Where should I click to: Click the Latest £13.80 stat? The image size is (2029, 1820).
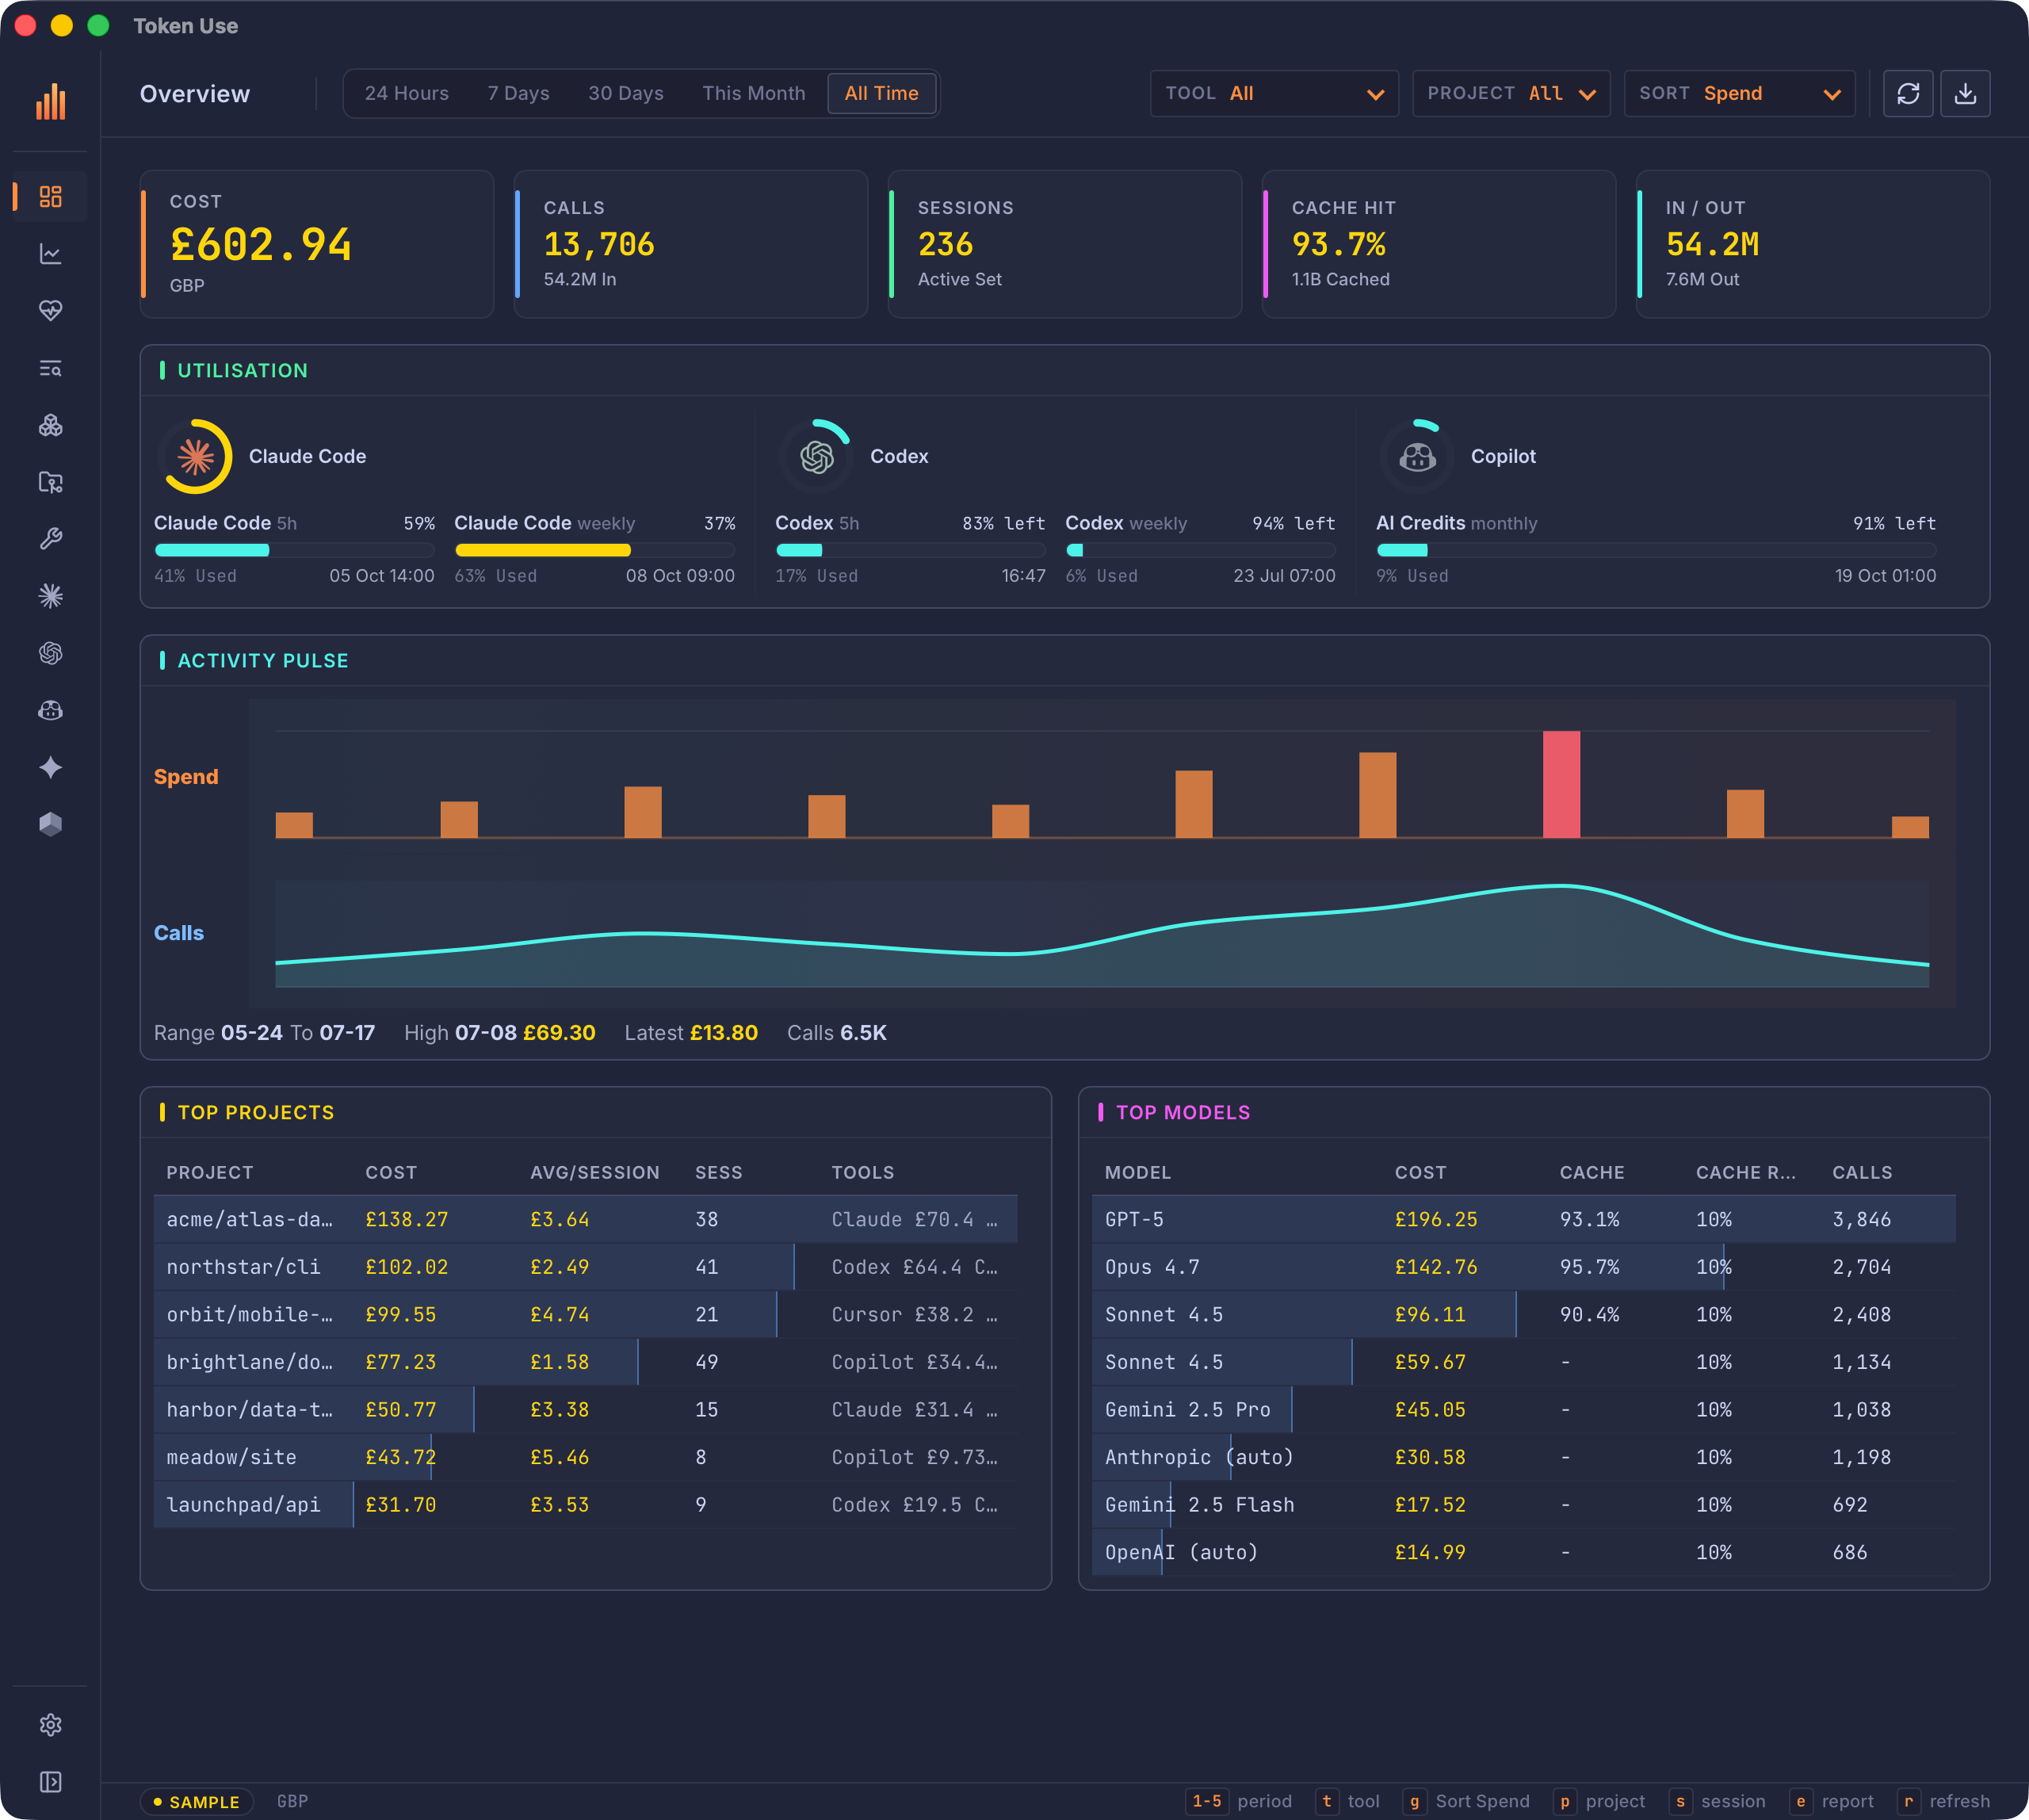click(x=691, y=1033)
